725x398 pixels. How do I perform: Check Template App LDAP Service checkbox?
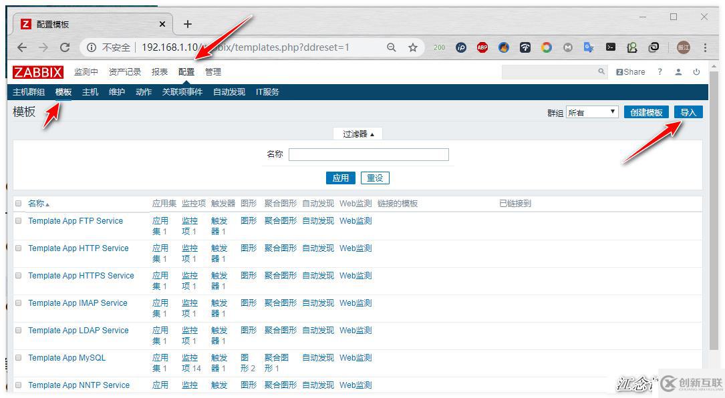tap(19, 330)
